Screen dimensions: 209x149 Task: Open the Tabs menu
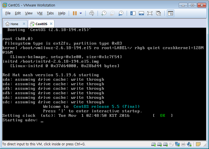[50, 13]
